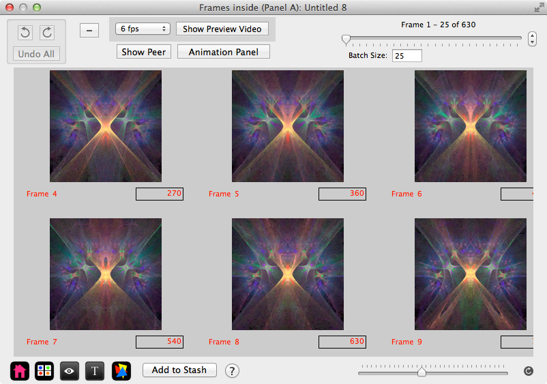Screen dimensions: 547x384
Task: Click the question mark help icon
Action: 232,371
